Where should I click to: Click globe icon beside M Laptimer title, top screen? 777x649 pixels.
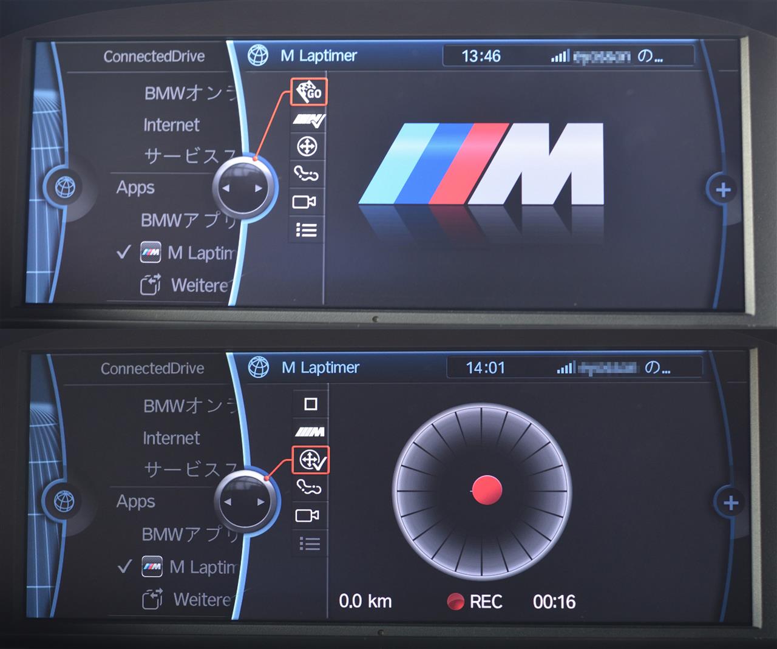coord(258,55)
